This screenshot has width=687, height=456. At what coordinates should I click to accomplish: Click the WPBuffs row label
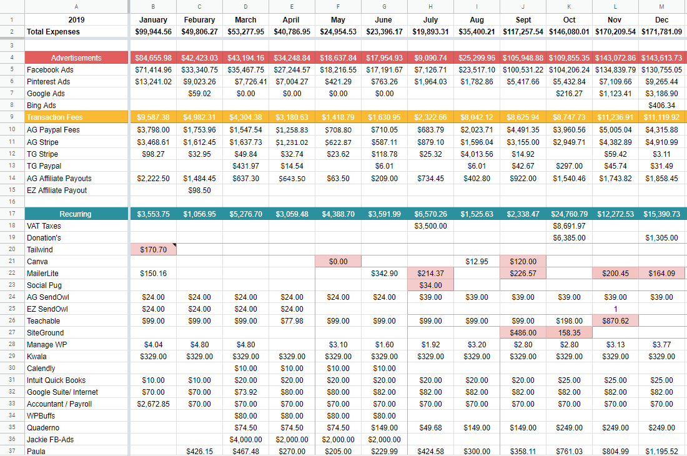(x=76, y=415)
